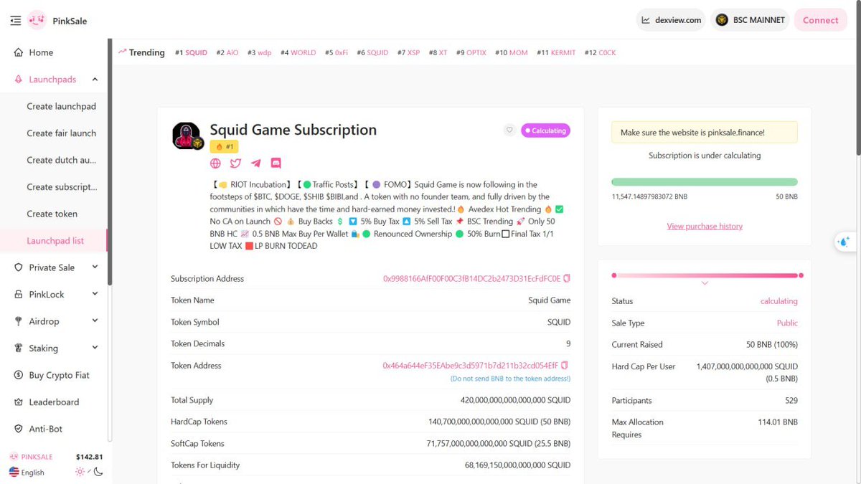The width and height of the screenshot is (861, 484).
Task: Open the project Telegram icon
Action: (255, 163)
